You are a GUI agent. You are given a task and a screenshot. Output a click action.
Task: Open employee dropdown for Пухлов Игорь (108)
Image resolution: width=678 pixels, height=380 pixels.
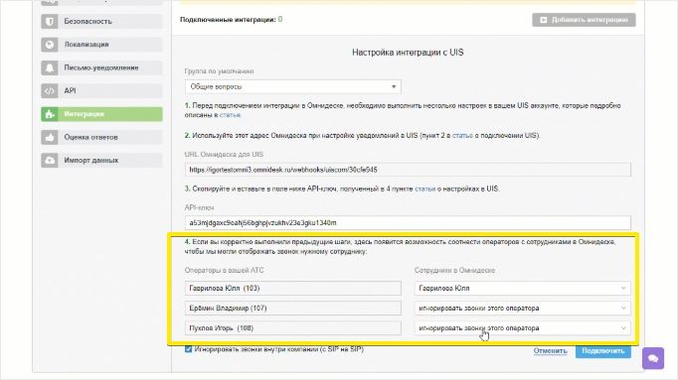pos(522,328)
